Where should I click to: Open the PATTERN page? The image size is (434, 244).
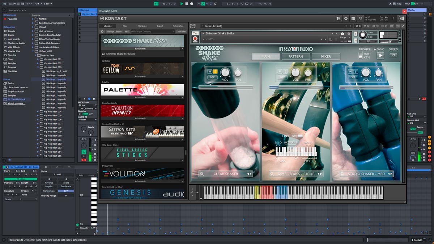pyautogui.click(x=296, y=56)
